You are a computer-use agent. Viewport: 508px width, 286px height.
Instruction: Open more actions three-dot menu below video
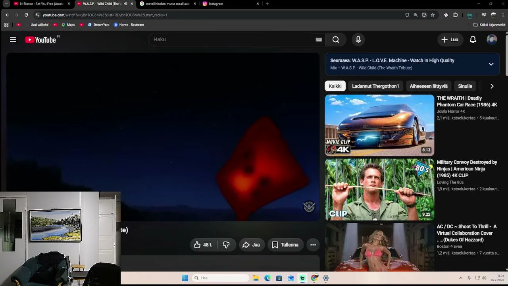click(x=313, y=245)
